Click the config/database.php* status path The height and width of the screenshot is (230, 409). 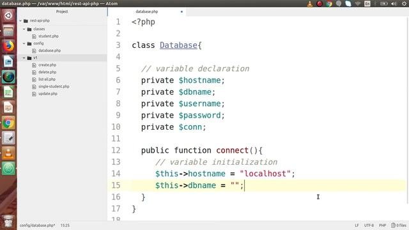37,226
